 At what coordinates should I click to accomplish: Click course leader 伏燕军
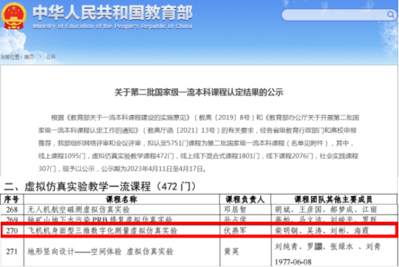tap(235, 230)
